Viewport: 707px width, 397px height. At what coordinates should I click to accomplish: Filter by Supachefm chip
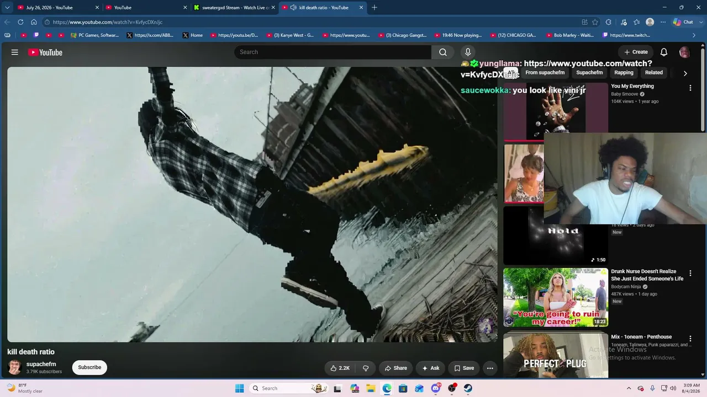[x=589, y=73]
